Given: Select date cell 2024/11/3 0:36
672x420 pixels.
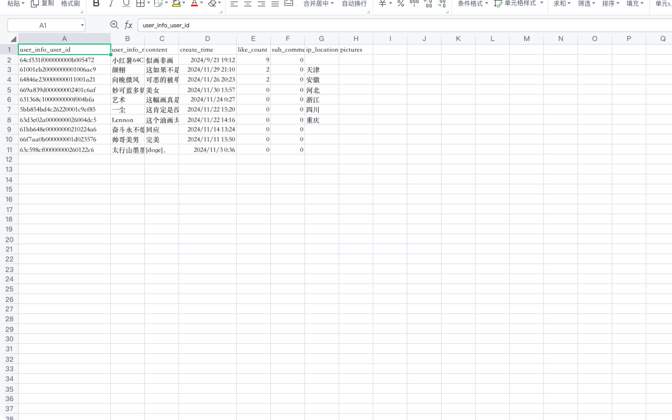Looking at the screenshot, I should click(207, 150).
